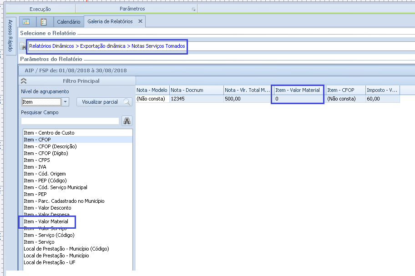Select Local de Prestação - UF field
Screen dimensions: 415x276
(x=50, y=262)
